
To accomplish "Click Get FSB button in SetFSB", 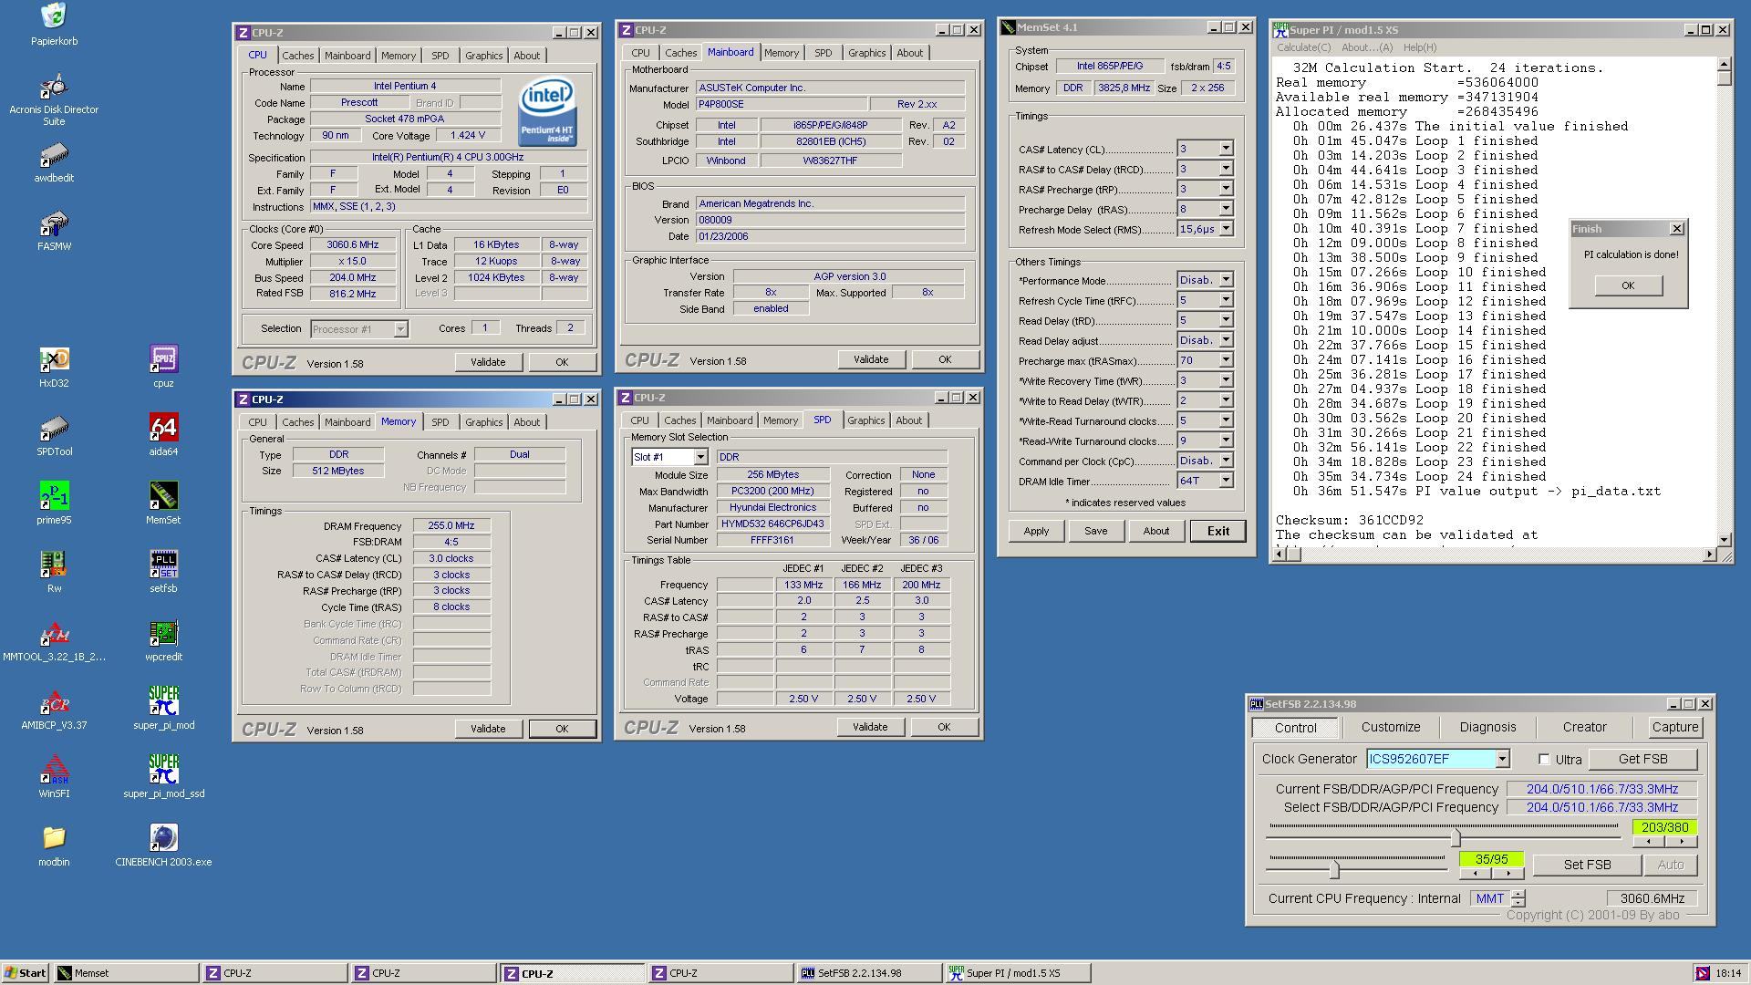I will coord(1642,759).
